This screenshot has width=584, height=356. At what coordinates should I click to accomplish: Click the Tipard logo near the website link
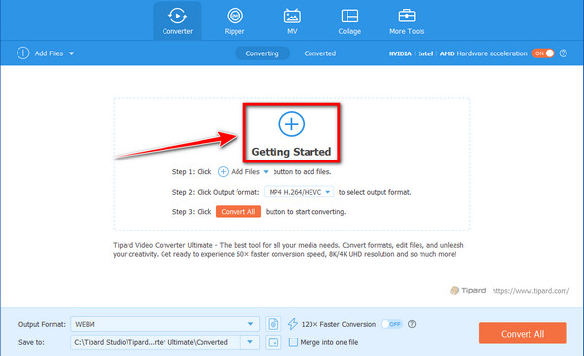click(468, 291)
